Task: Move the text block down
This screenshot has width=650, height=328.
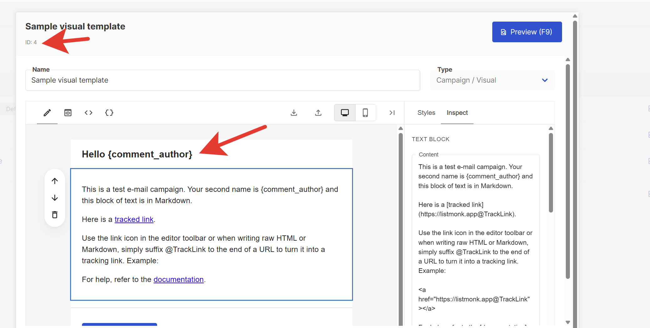Action: click(55, 198)
